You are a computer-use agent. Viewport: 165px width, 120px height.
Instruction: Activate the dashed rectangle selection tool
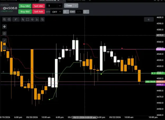coord(27,20)
